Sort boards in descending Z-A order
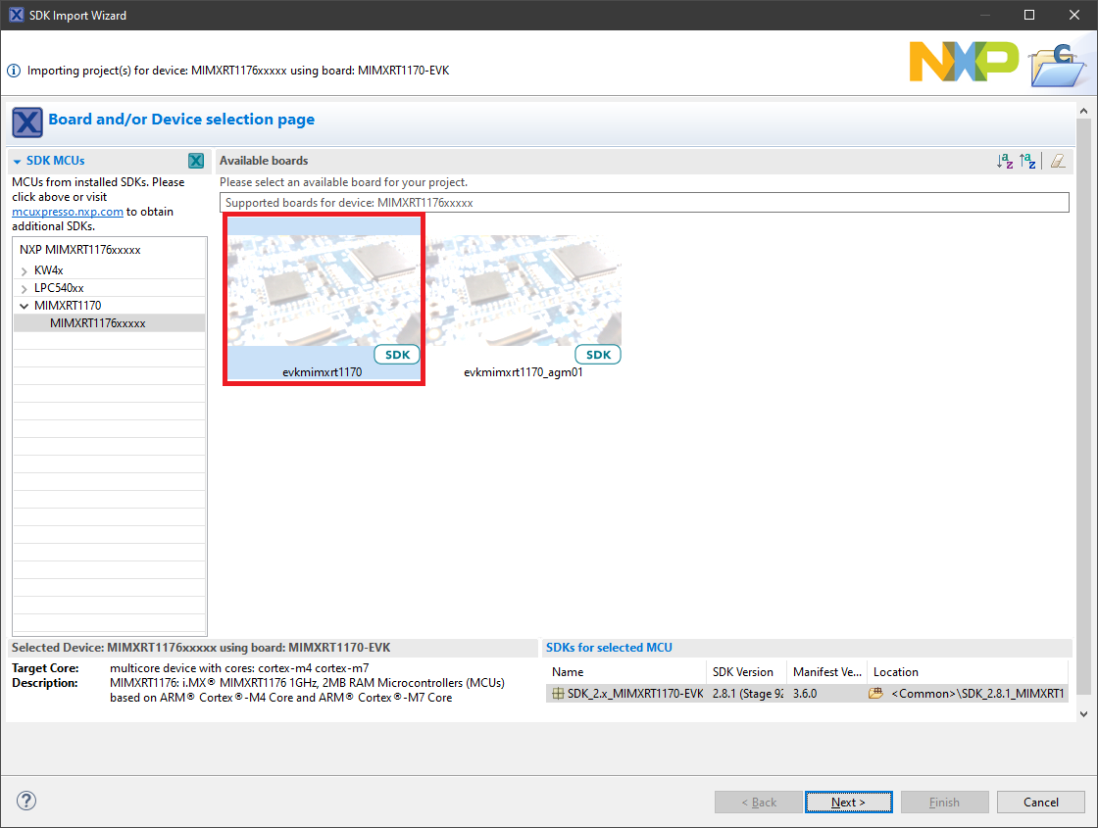The width and height of the screenshot is (1098, 828). click(1027, 161)
